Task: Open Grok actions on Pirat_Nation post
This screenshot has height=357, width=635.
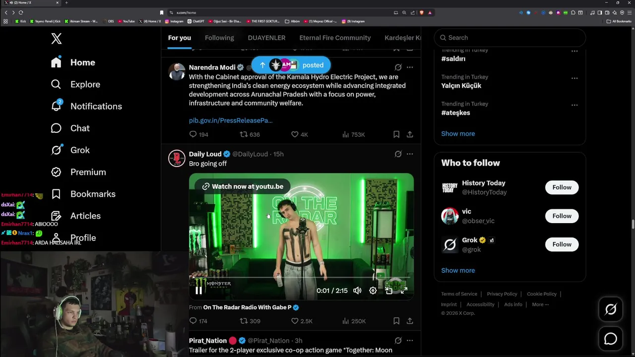Action: pyautogui.click(x=398, y=341)
